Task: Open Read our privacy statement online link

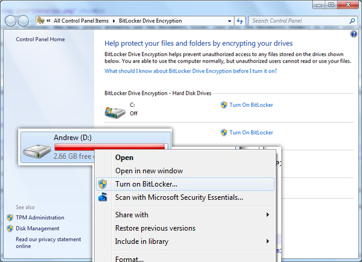Action: (48, 243)
